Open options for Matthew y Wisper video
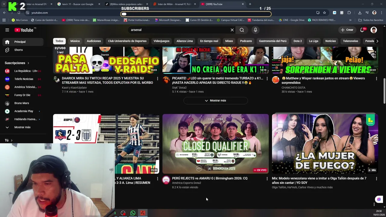The image size is (386, 217). point(376,79)
